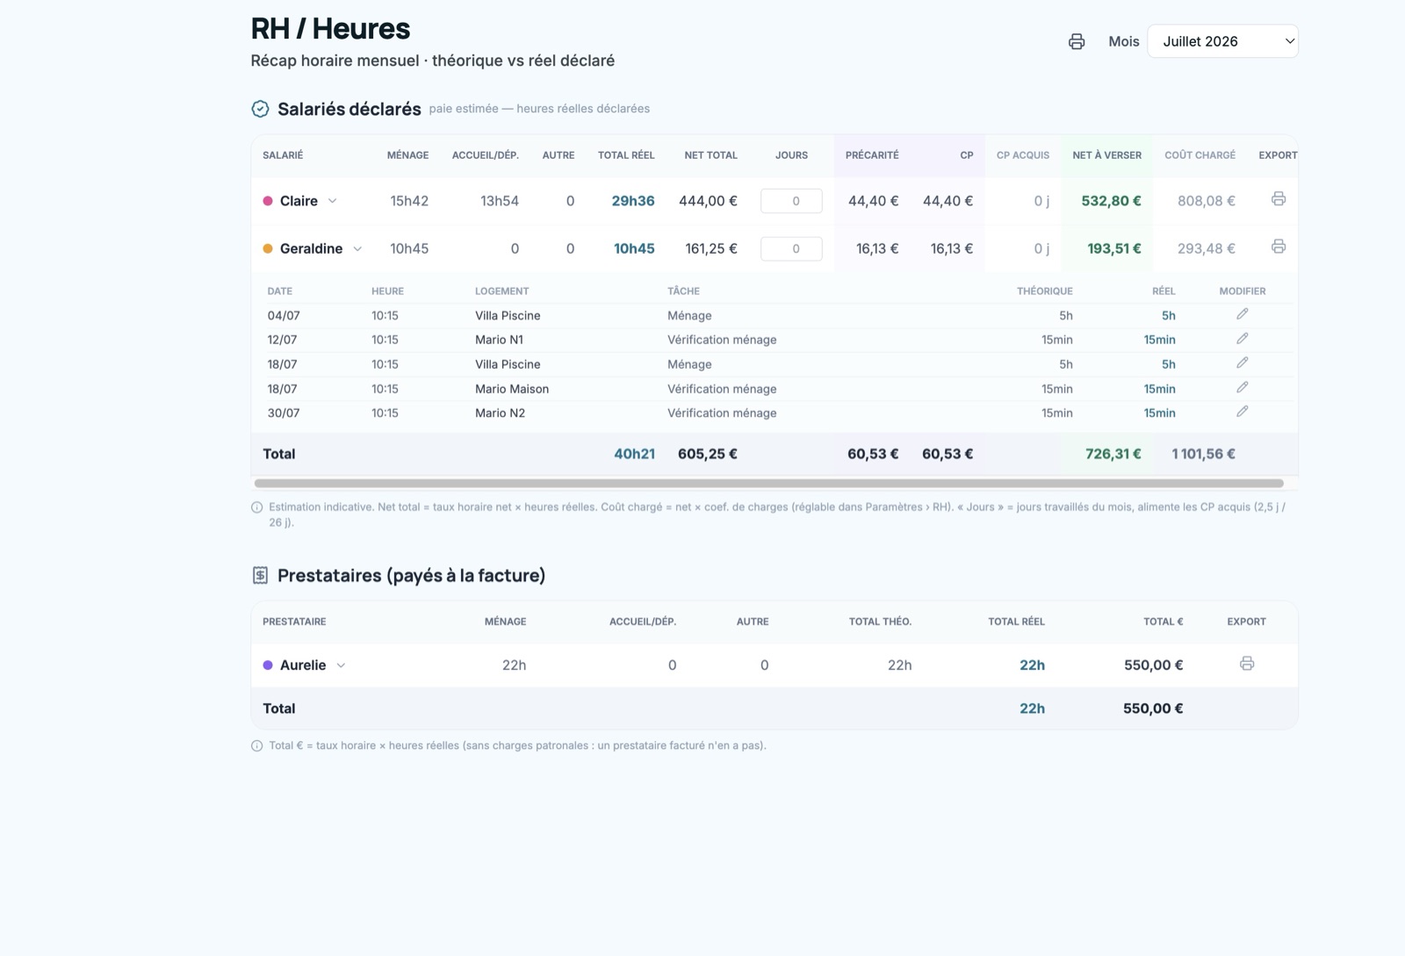Screen dimensions: 1405x956
Task: Click the CP ACQUIS column header
Action: (1023, 155)
